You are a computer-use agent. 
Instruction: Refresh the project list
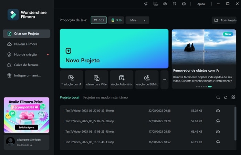click(226, 97)
